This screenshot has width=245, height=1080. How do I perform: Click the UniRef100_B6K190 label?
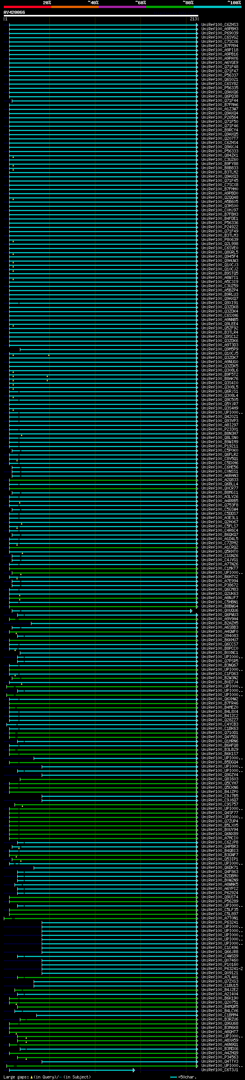click(x=220, y=998)
